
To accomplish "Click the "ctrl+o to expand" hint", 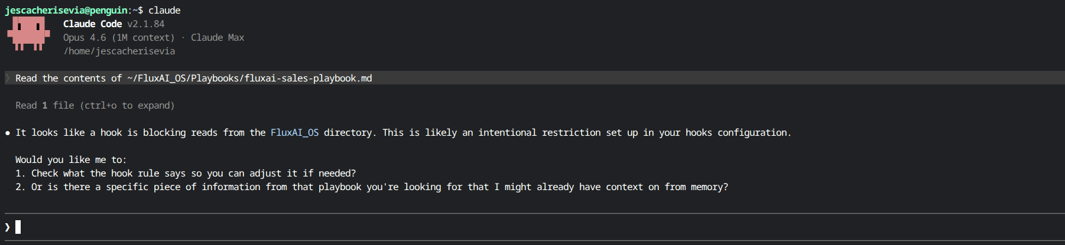I will coord(127,106).
